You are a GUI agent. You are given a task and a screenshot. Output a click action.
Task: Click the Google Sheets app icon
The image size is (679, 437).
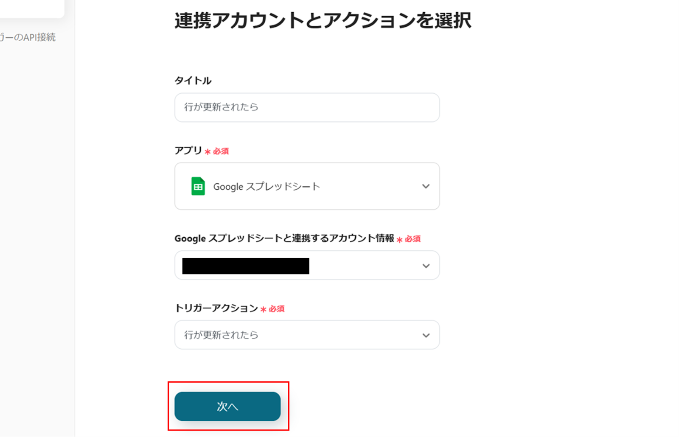click(x=198, y=186)
